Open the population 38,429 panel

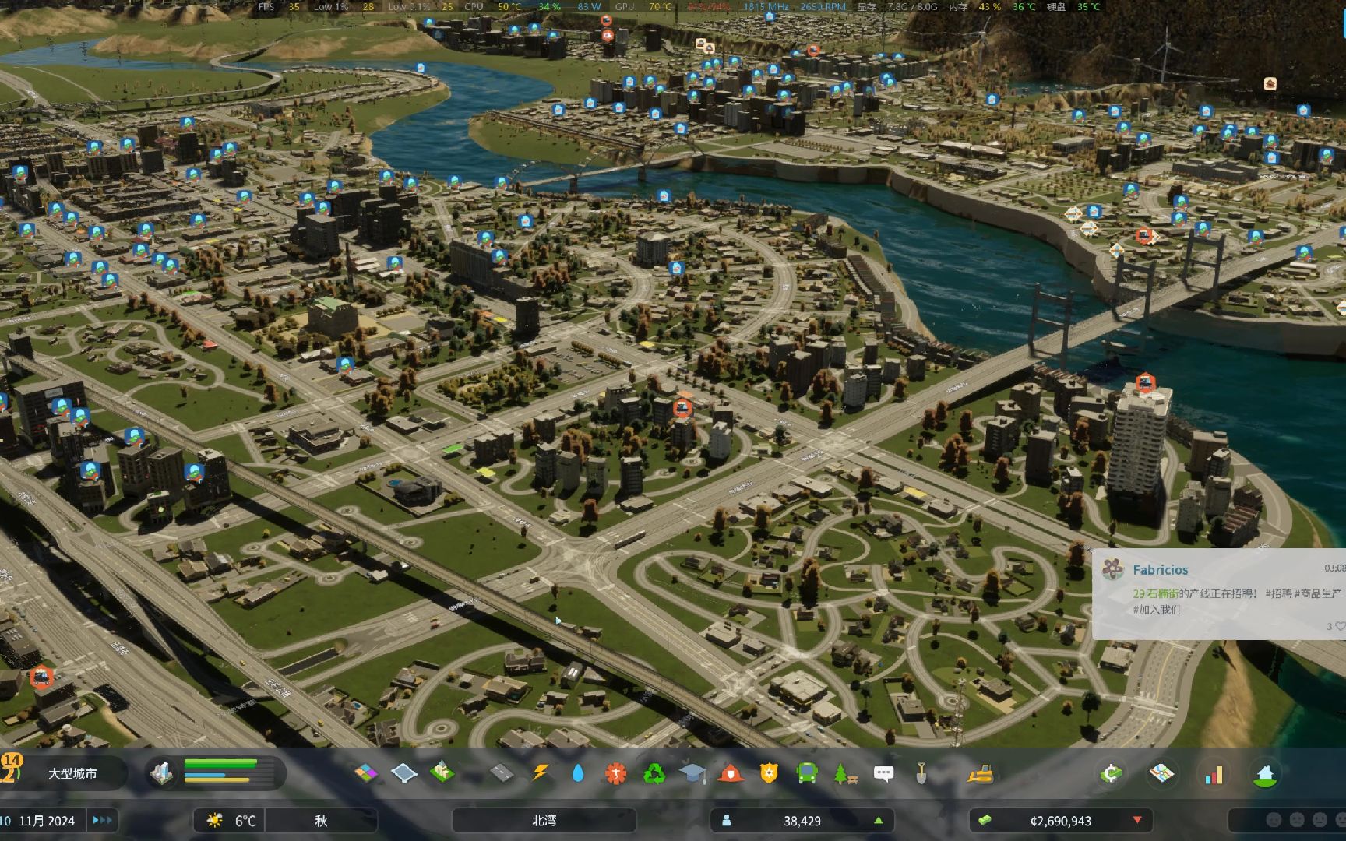pos(802,821)
